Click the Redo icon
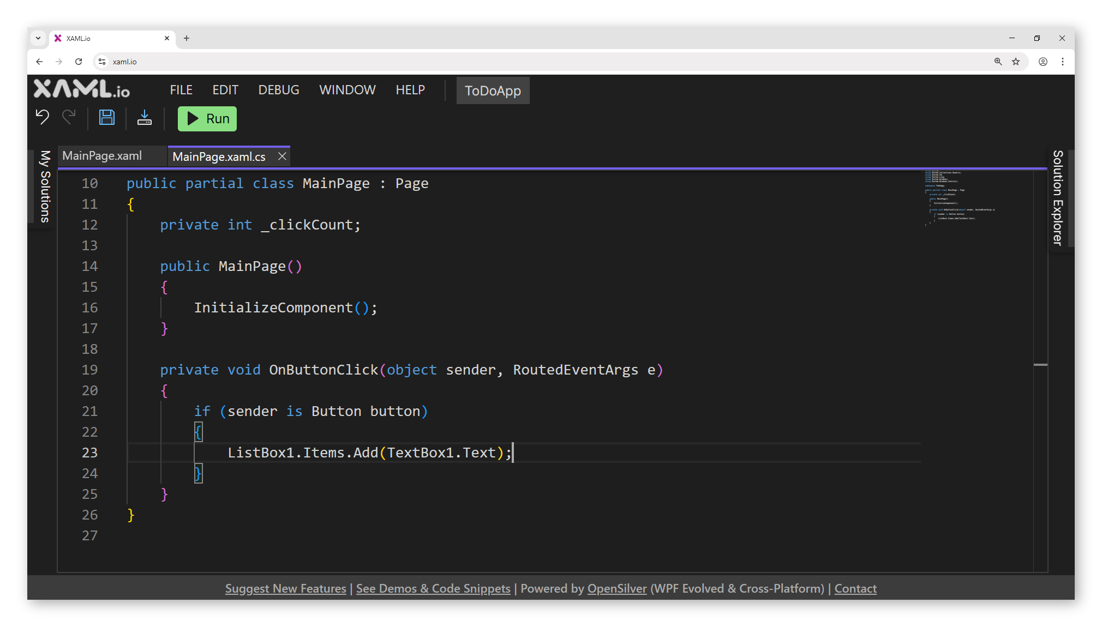The height and width of the screenshot is (627, 1102). 69,117
